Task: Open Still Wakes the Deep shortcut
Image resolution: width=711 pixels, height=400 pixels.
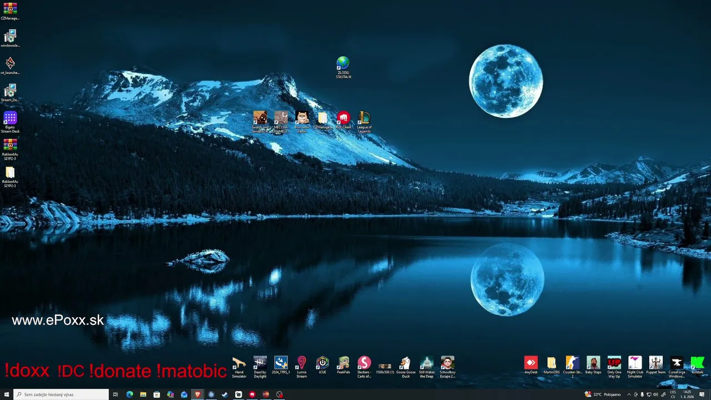Action: click(427, 367)
